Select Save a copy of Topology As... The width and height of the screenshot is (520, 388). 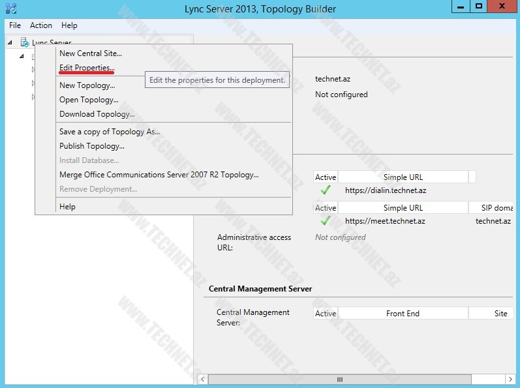point(110,132)
